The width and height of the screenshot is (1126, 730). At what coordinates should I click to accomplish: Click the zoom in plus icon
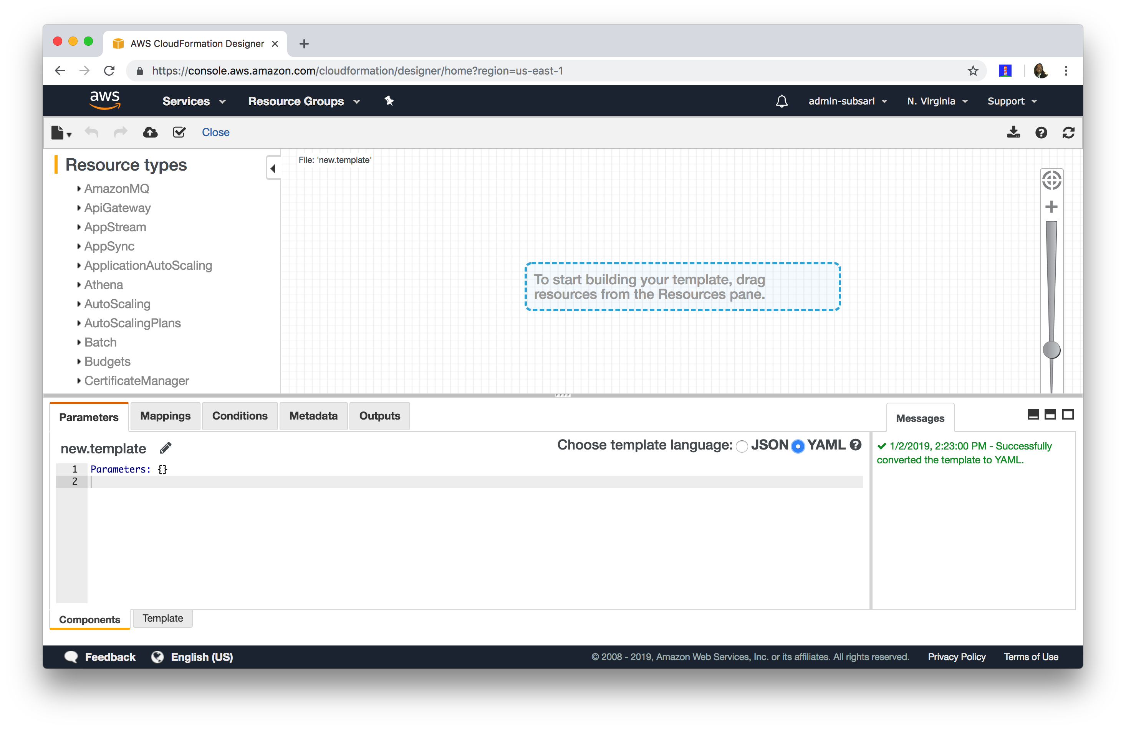1051,207
